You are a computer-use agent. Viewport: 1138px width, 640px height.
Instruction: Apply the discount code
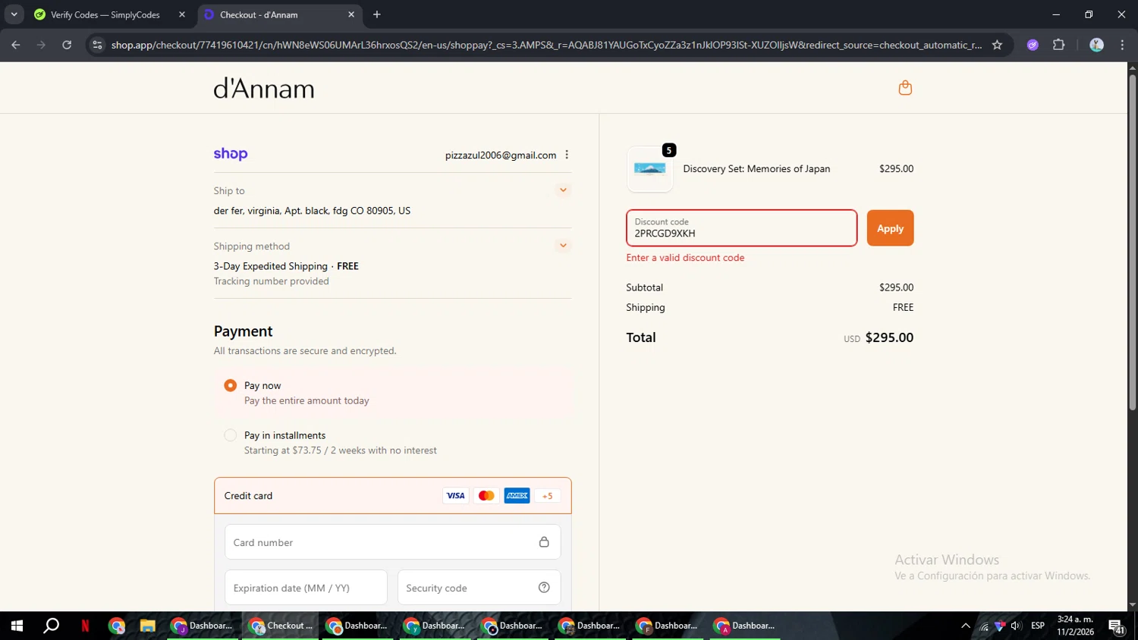tap(891, 228)
